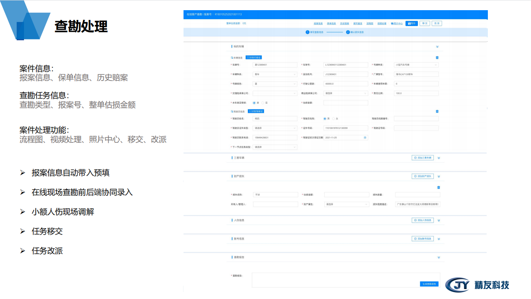Collapse the 标的车辆 section chevron
531x299 pixels.
coord(437,47)
